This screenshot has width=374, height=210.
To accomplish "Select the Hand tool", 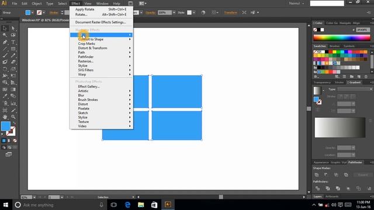I will [5, 117].
